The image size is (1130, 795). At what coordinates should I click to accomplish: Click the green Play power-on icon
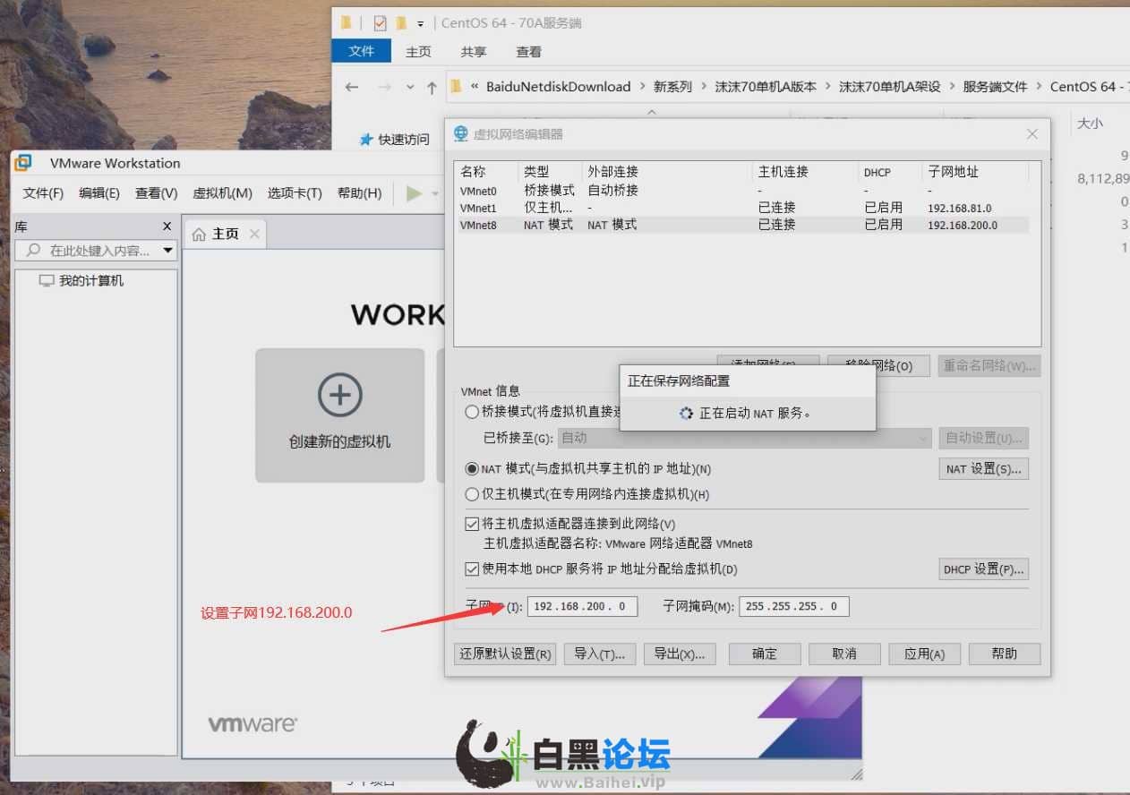pyautogui.click(x=414, y=193)
